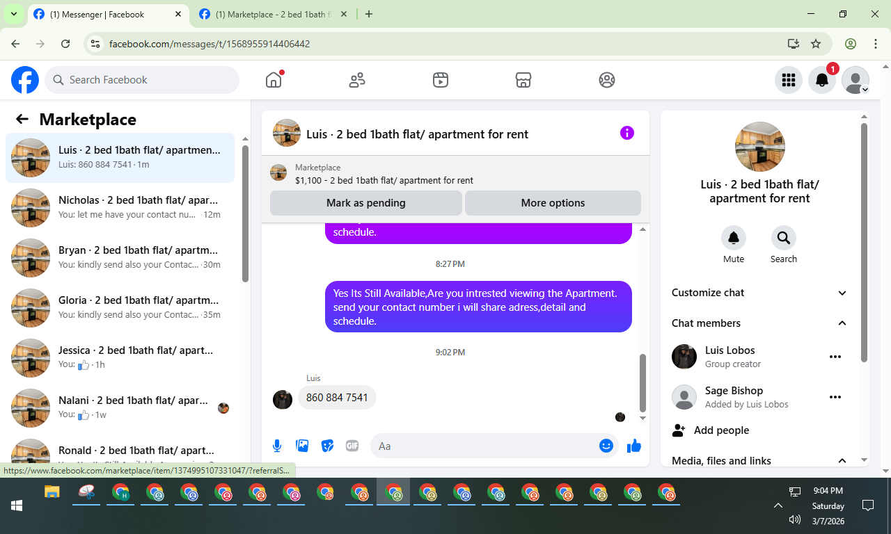This screenshot has width=891, height=534.
Task: Open options for Sage Bishop member
Action: (x=835, y=397)
